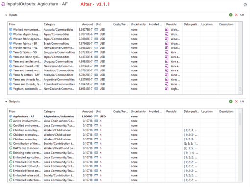Click unit icon in Yarn and thread - NZ row

pyautogui.click(x=96, y=66)
